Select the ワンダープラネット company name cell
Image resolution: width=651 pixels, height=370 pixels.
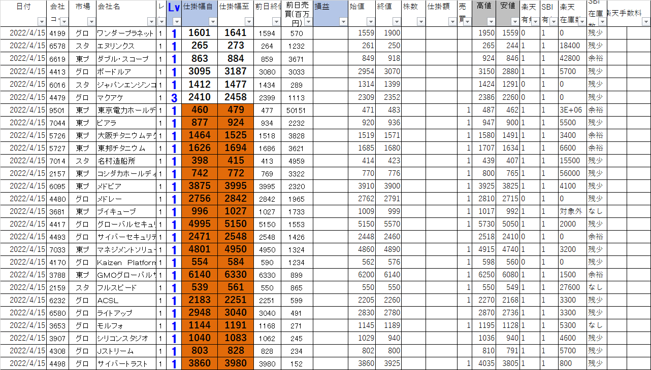pos(126,33)
